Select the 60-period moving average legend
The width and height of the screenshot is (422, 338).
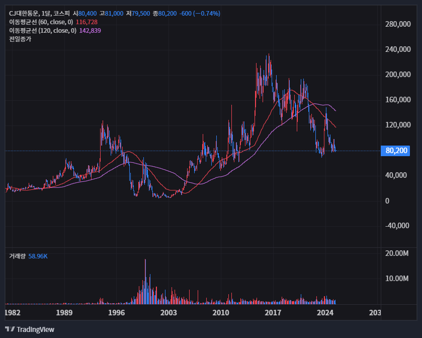coord(41,22)
